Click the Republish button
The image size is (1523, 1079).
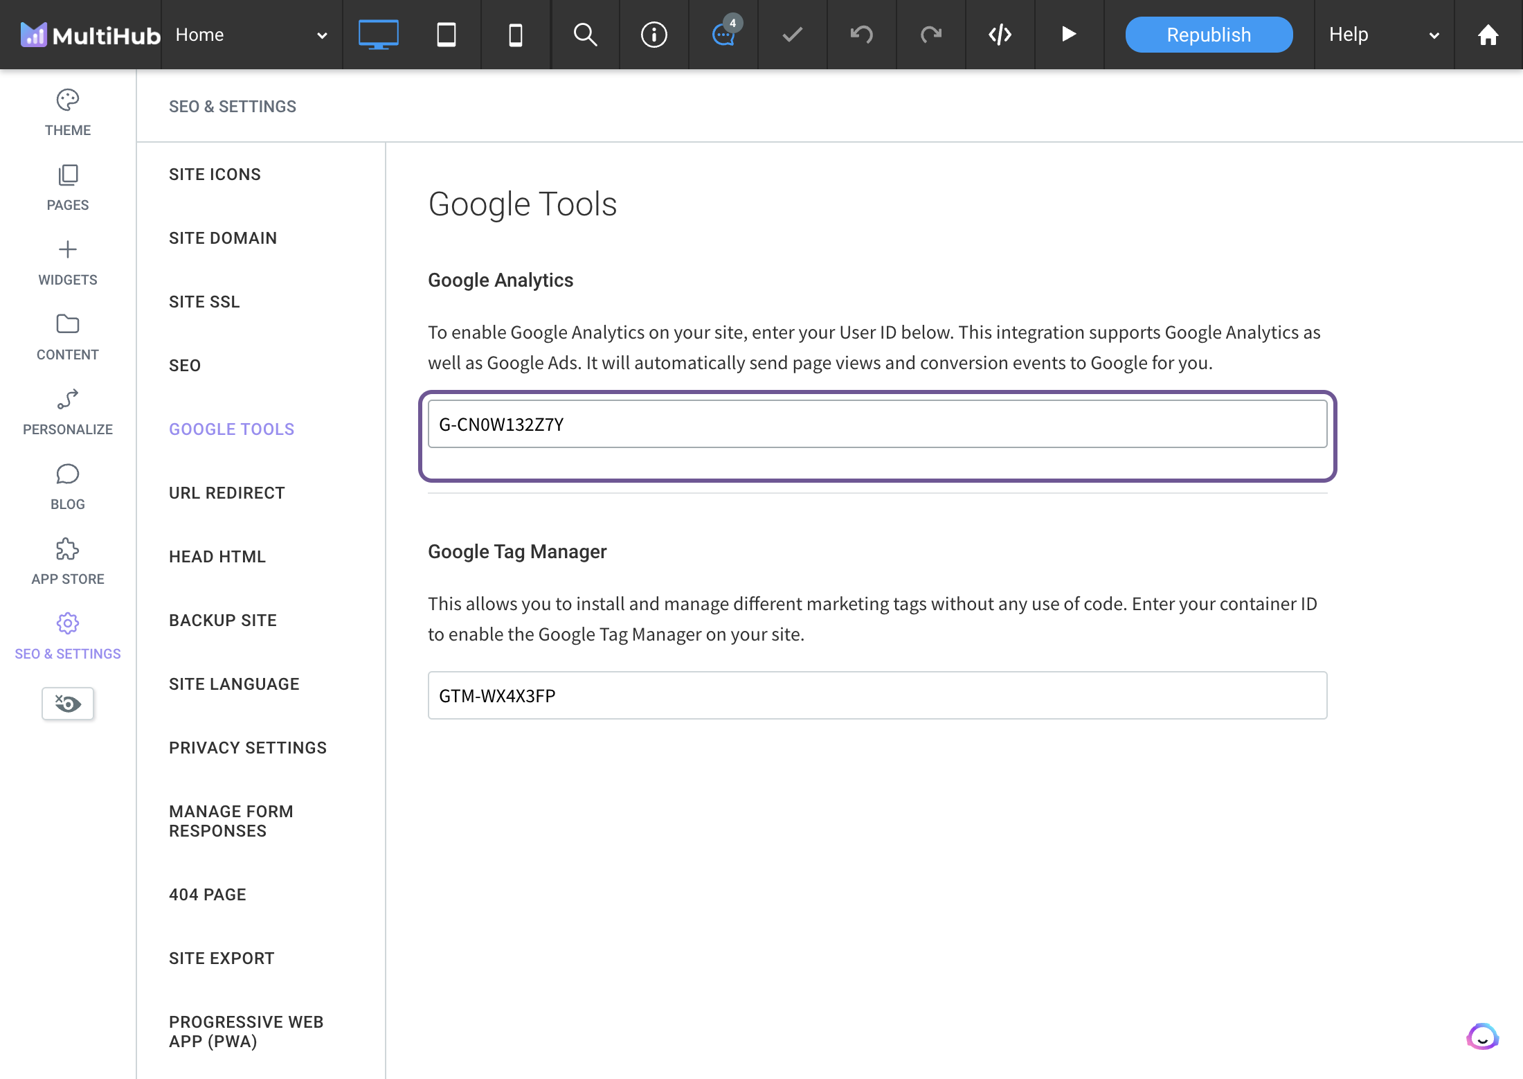(1209, 35)
